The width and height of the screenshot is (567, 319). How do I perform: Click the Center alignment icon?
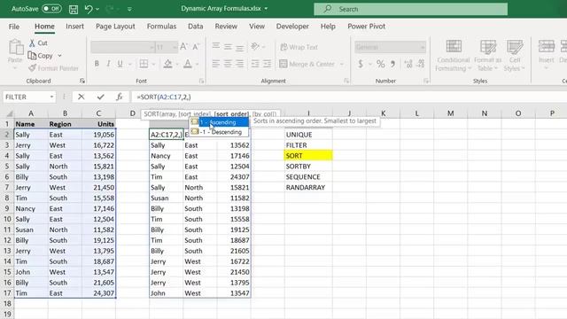click(228, 64)
